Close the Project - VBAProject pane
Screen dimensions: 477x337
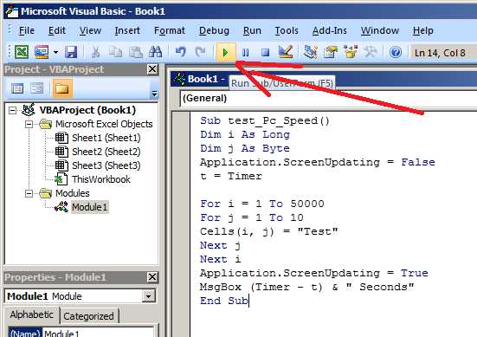coord(152,69)
